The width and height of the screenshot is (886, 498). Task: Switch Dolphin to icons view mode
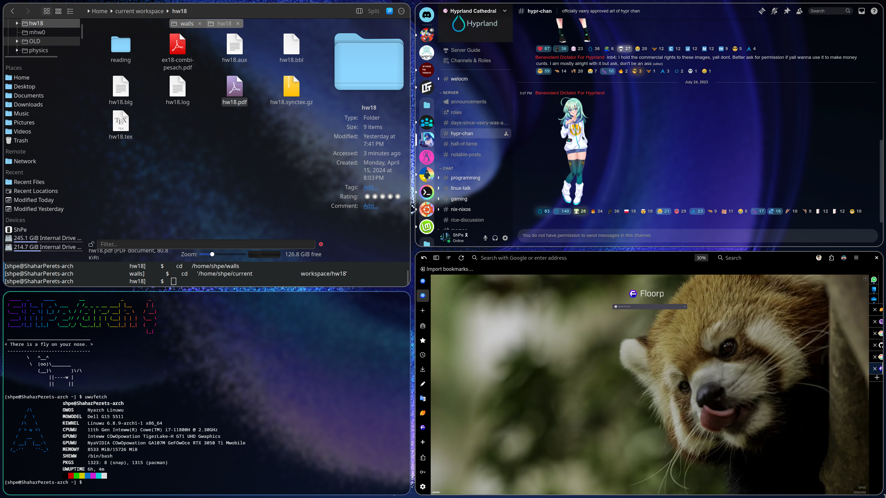pyautogui.click(x=47, y=11)
